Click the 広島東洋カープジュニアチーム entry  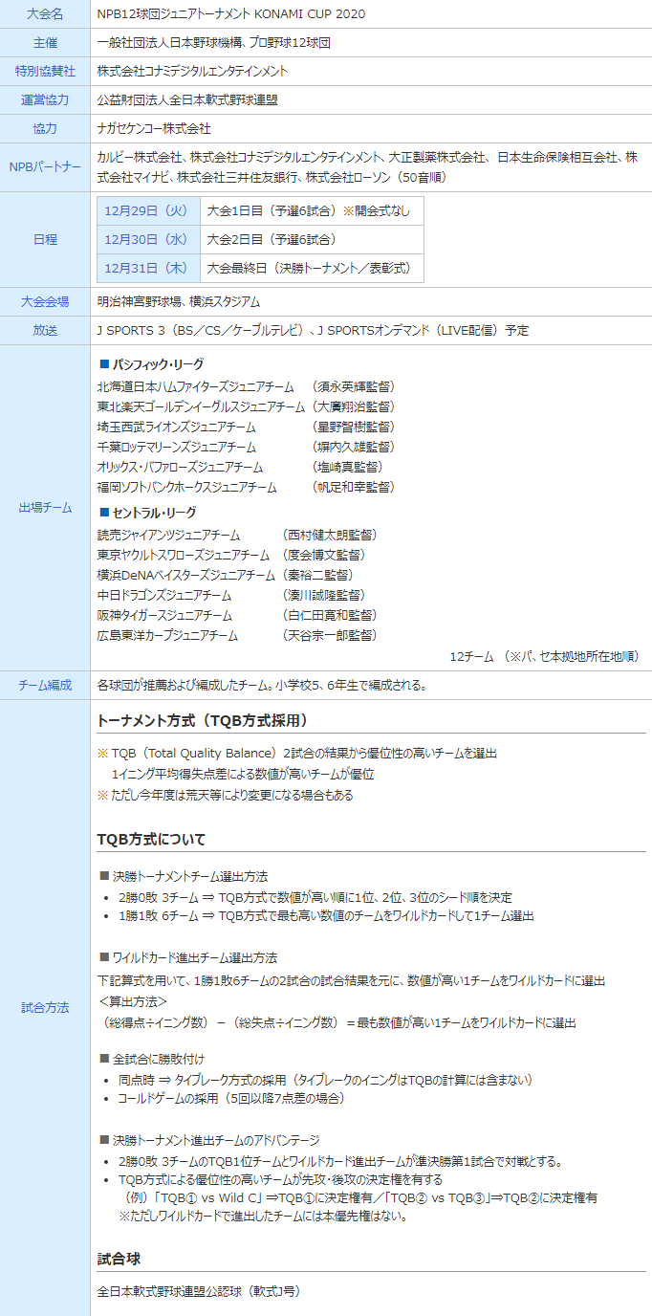(168, 635)
